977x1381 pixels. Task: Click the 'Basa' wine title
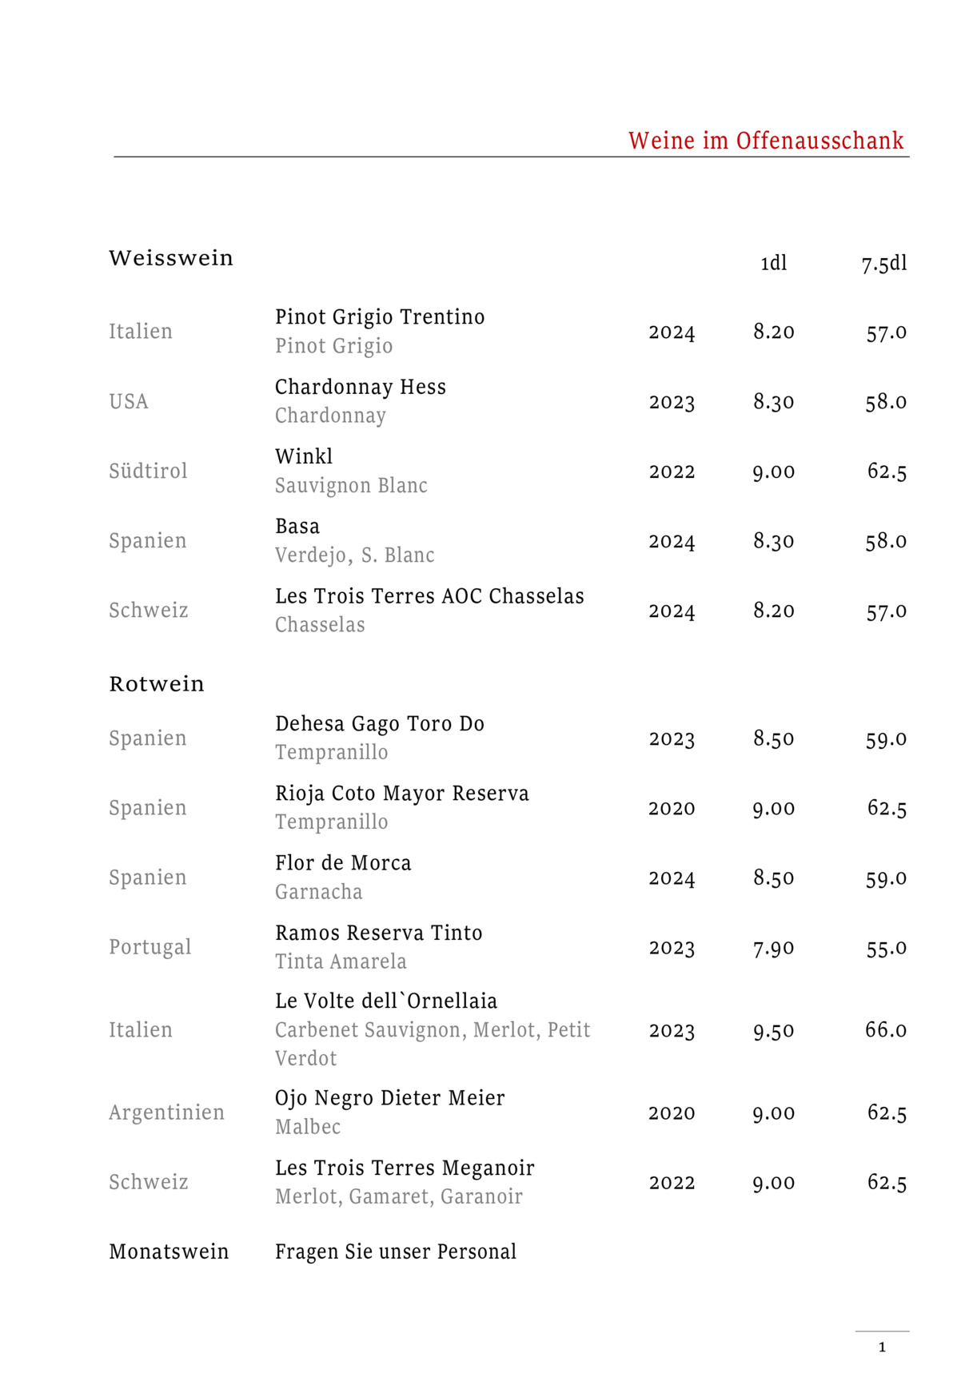[x=297, y=526]
